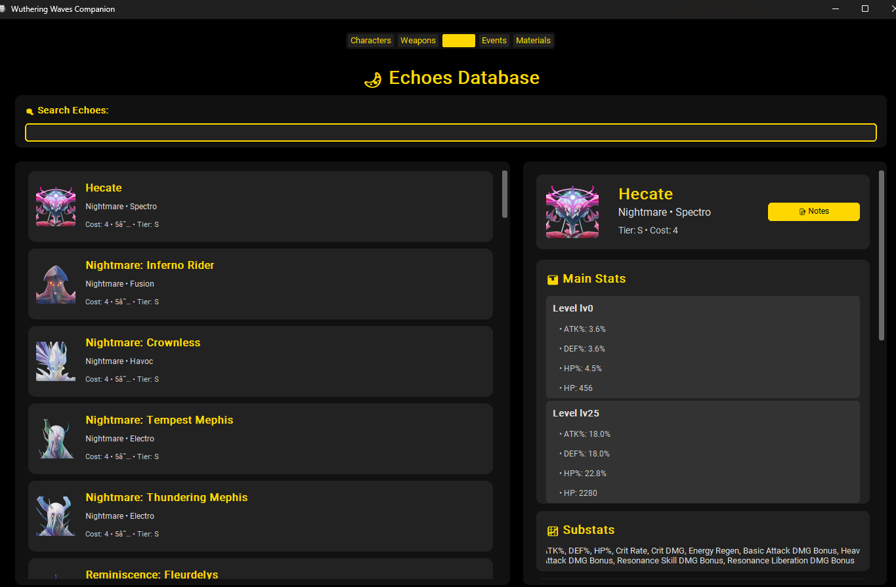Click the moon icon beside Echoes Database

[x=373, y=80]
